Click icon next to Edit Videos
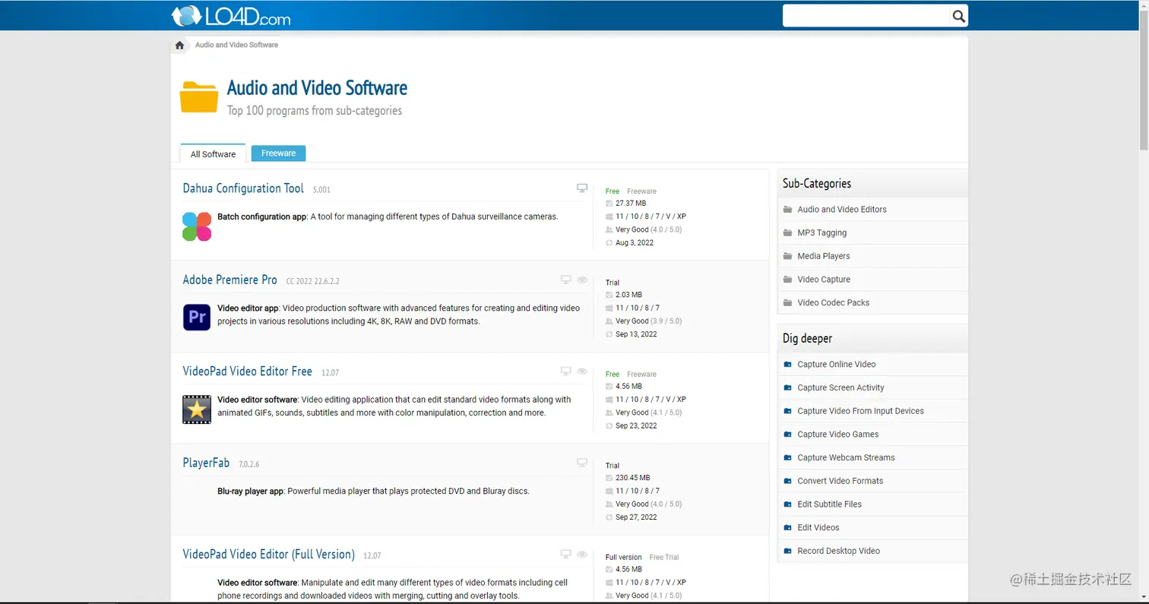This screenshot has width=1149, height=604. [788, 527]
